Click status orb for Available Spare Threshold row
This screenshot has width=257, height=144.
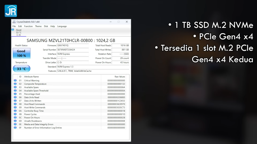coord(15,90)
